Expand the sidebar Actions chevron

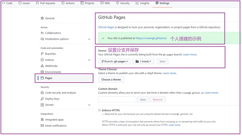tap(89, 60)
